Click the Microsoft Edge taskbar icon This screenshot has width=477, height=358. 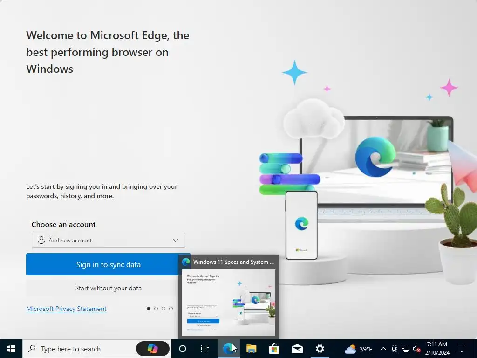pos(228,349)
